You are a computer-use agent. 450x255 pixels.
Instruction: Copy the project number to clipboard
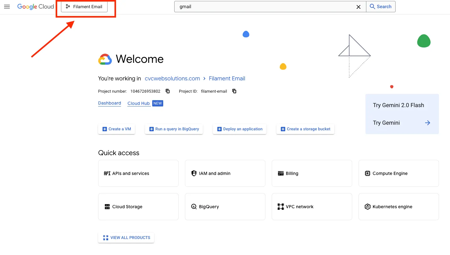click(x=168, y=91)
